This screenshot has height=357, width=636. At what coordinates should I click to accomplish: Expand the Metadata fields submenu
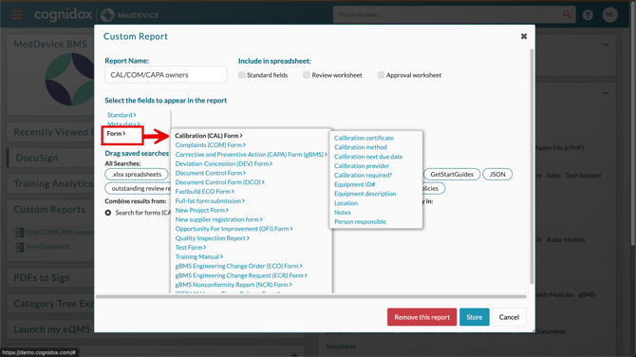(123, 124)
